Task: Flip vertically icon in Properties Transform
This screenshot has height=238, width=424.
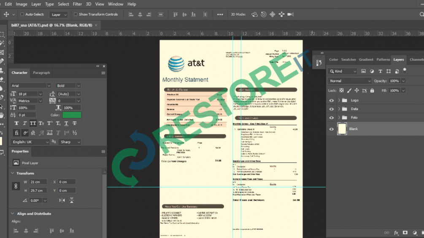Action: click(x=72, y=200)
